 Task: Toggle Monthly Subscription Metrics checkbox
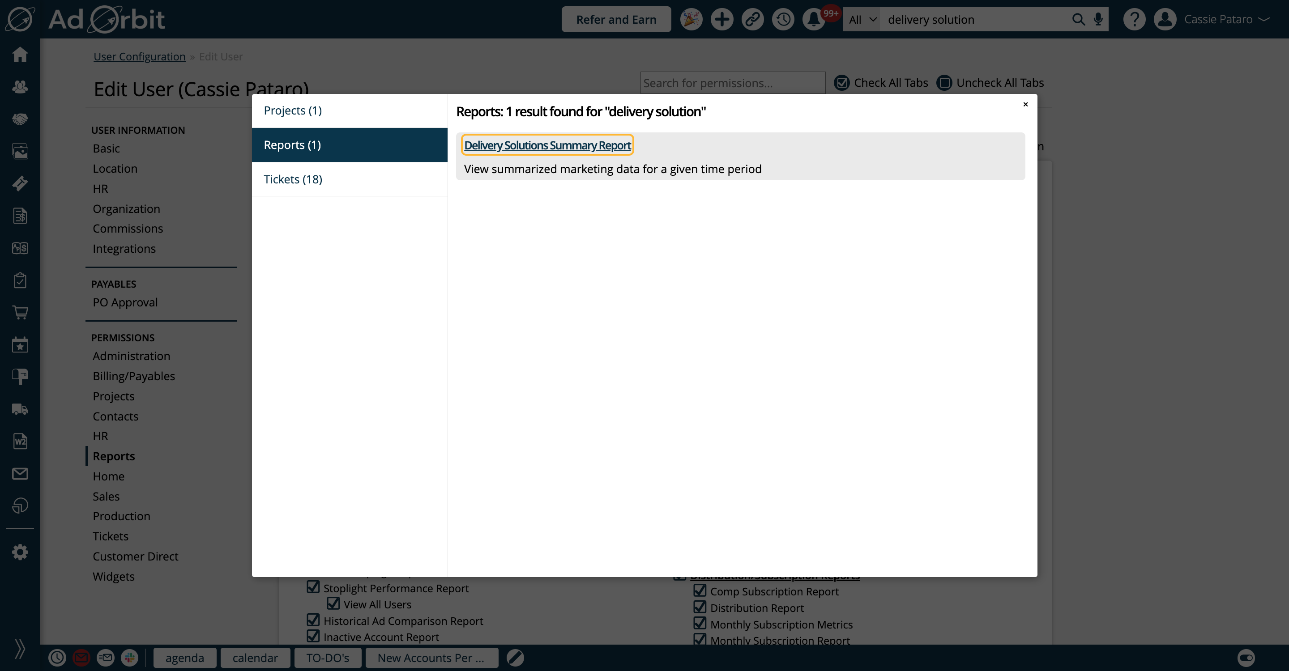[x=700, y=623]
